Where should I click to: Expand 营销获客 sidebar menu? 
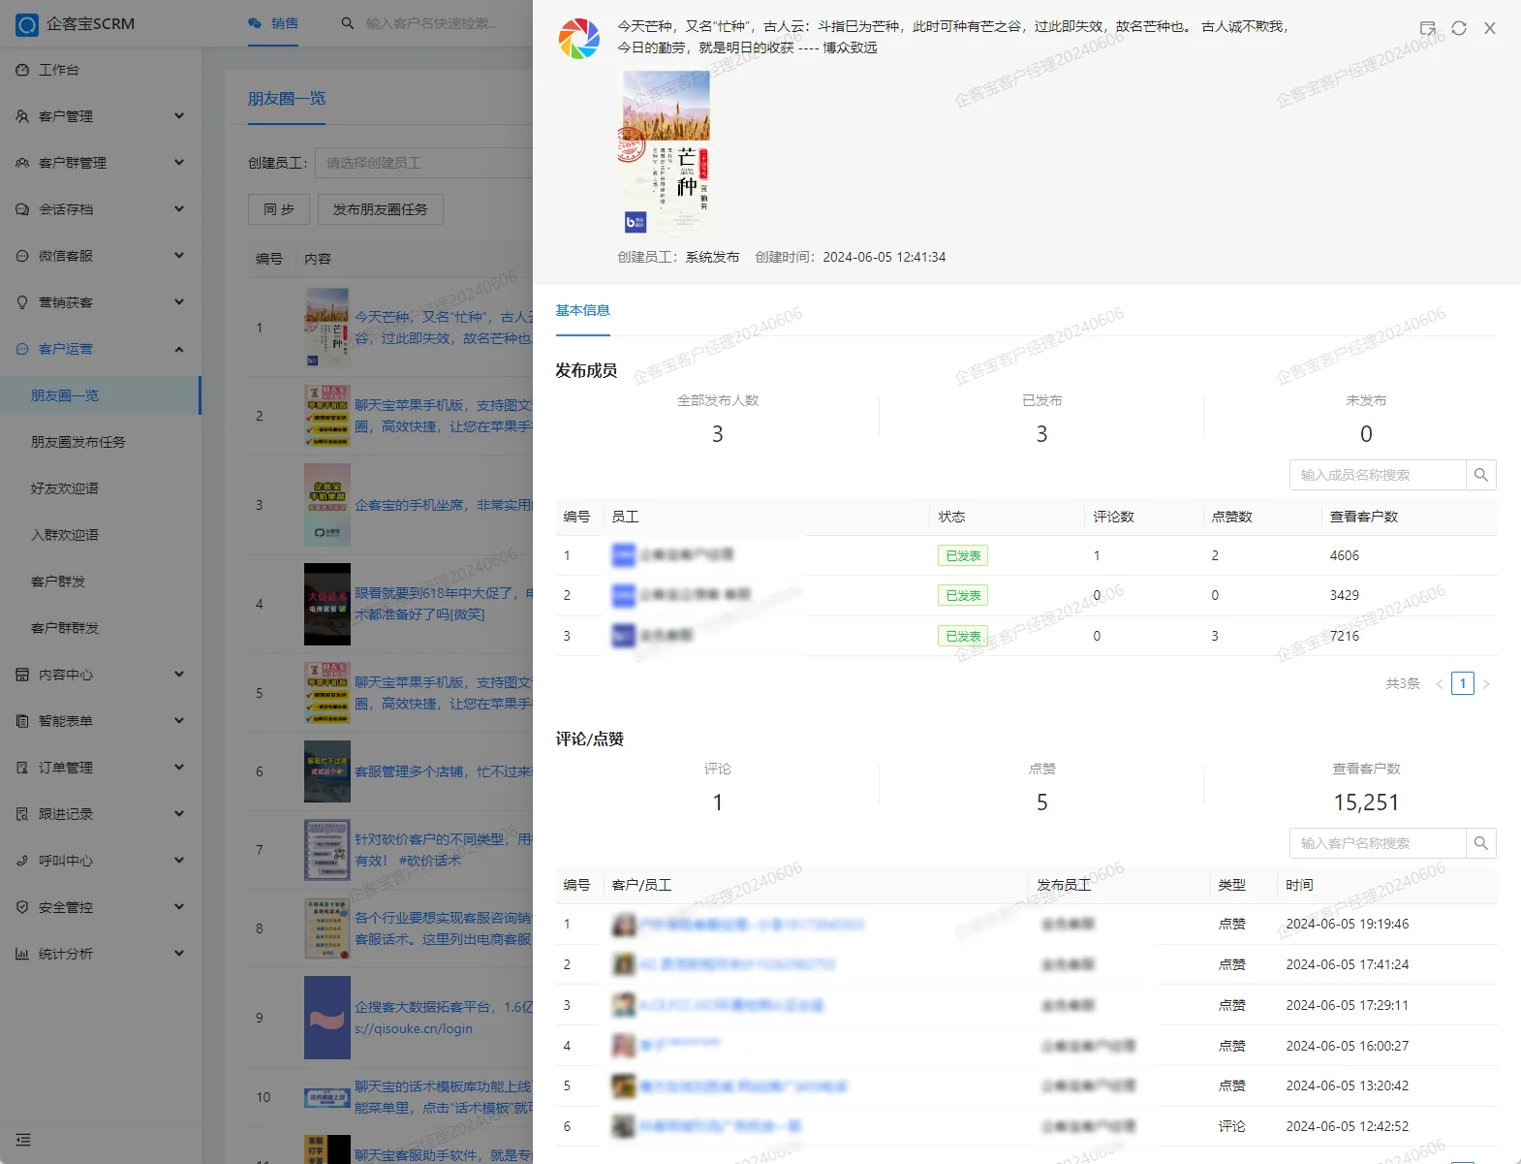pos(101,302)
